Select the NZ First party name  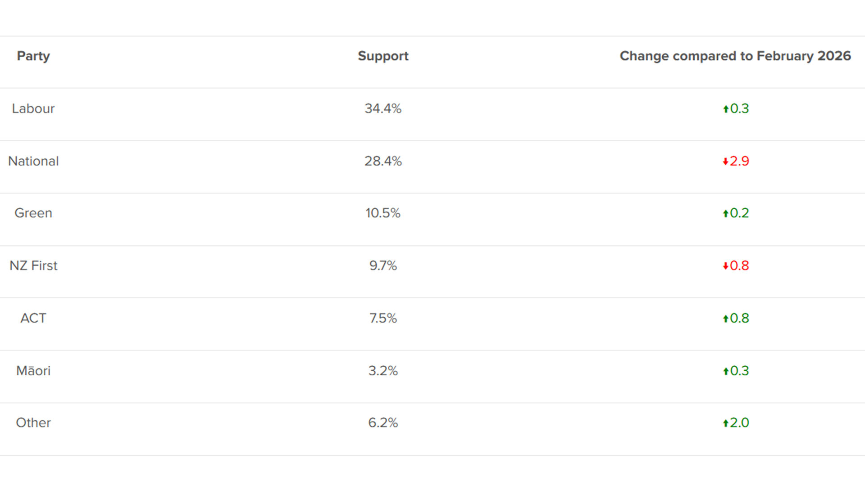click(33, 265)
